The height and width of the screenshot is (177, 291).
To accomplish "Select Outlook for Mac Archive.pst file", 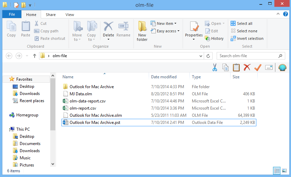I will (159, 123).
